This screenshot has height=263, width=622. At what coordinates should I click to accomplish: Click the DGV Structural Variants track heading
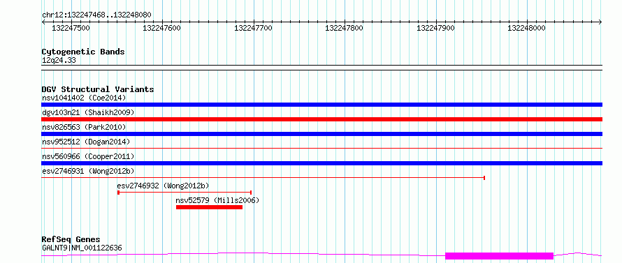(98, 89)
